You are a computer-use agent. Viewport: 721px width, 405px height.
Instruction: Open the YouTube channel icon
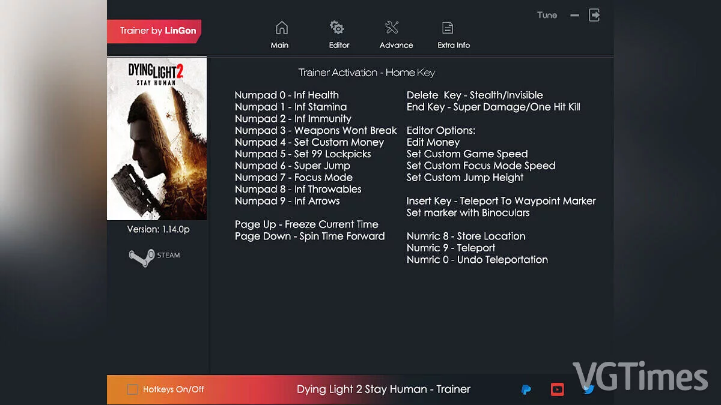coord(557,389)
